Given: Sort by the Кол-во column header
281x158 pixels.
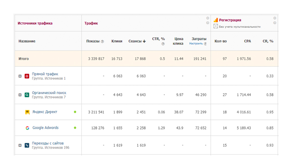Looking at the screenshot, I should pyautogui.click(x=221, y=41).
